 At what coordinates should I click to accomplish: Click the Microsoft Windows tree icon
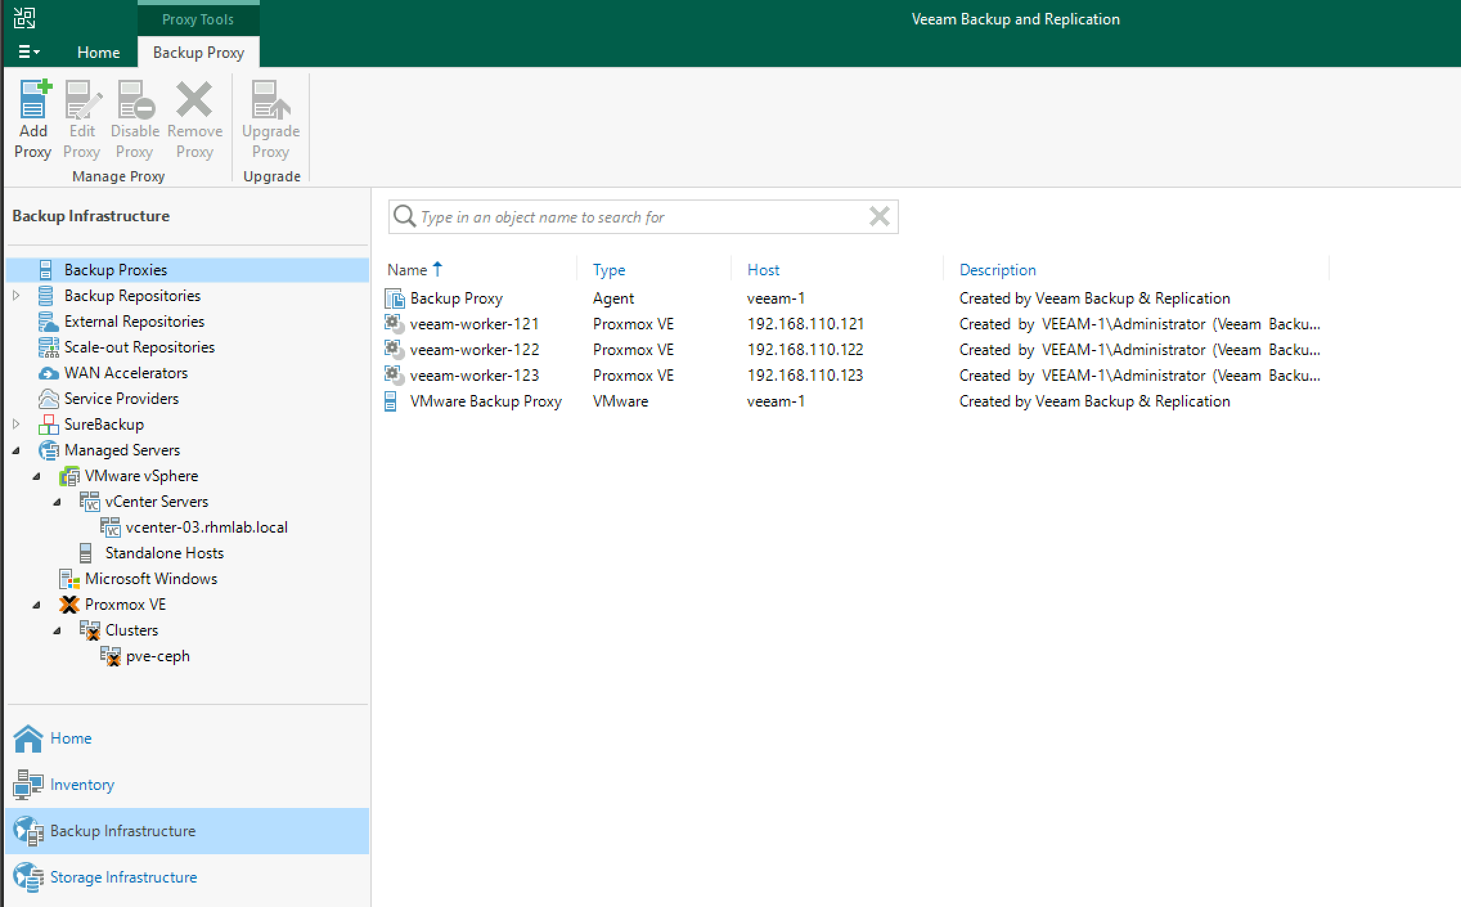pos(69,579)
